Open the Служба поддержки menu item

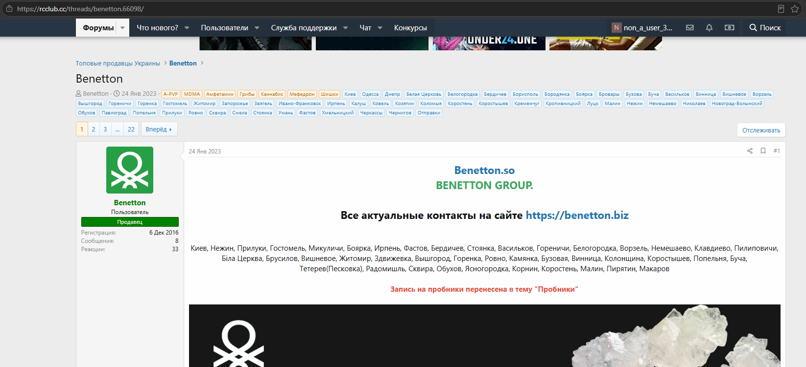pyautogui.click(x=304, y=28)
